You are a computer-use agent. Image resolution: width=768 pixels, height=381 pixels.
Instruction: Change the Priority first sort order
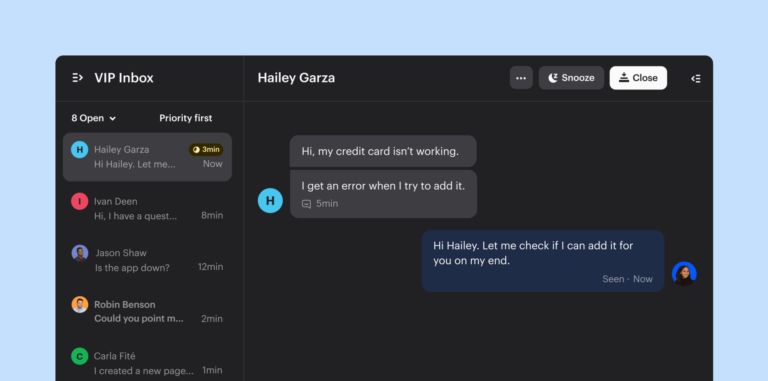(186, 118)
